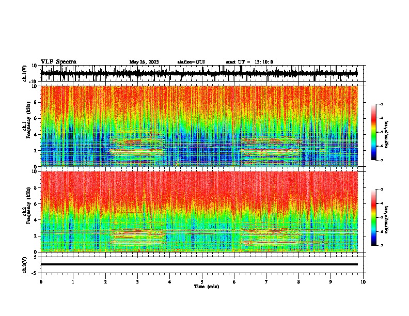Click the "-5" tick on ch.3(V) axis

click(35, 273)
